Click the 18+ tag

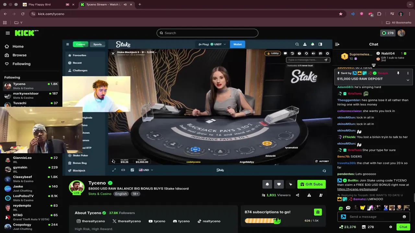click(135, 194)
